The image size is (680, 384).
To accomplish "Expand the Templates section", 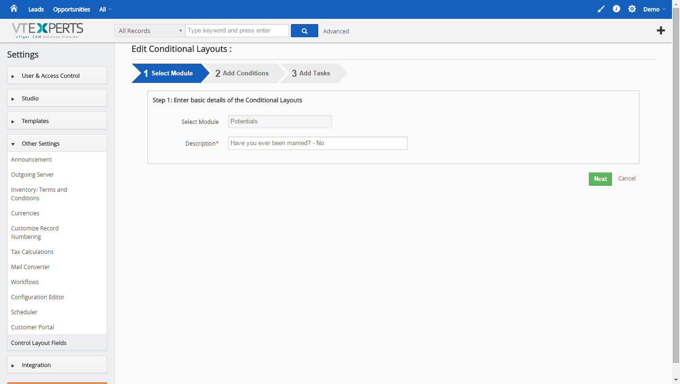I will coord(57,121).
